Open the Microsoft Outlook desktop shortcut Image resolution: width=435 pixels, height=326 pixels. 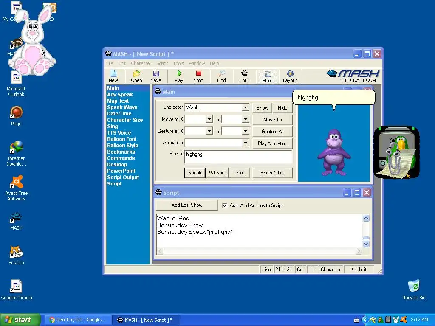pos(16,84)
